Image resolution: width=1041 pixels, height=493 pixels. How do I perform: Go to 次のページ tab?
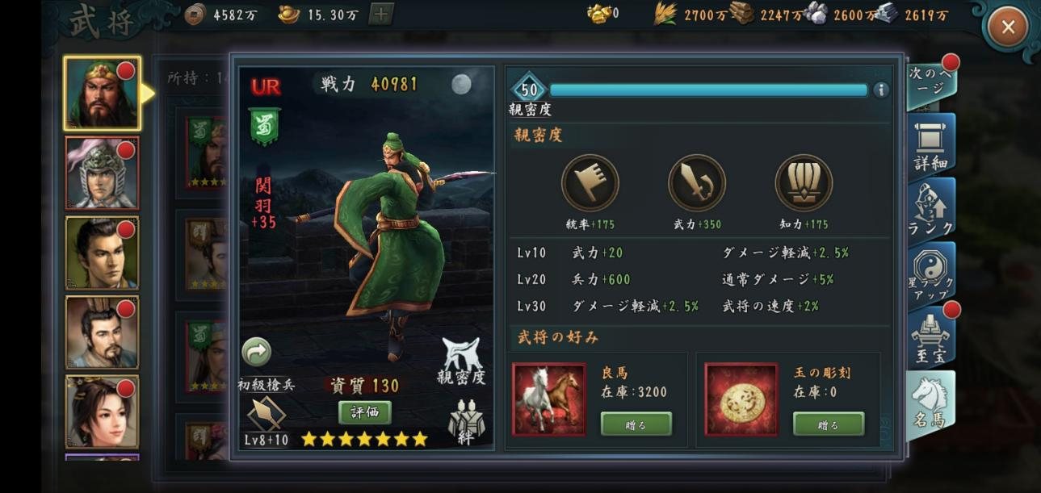tap(931, 82)
